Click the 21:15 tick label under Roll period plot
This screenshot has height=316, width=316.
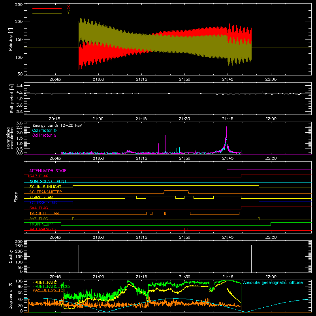tap(141, 119)
